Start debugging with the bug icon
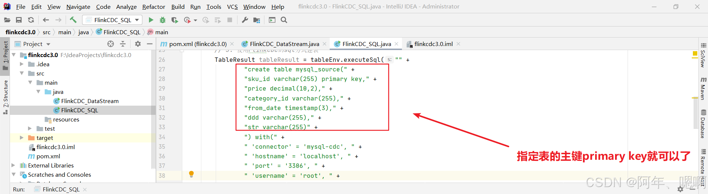 point(163,20)
